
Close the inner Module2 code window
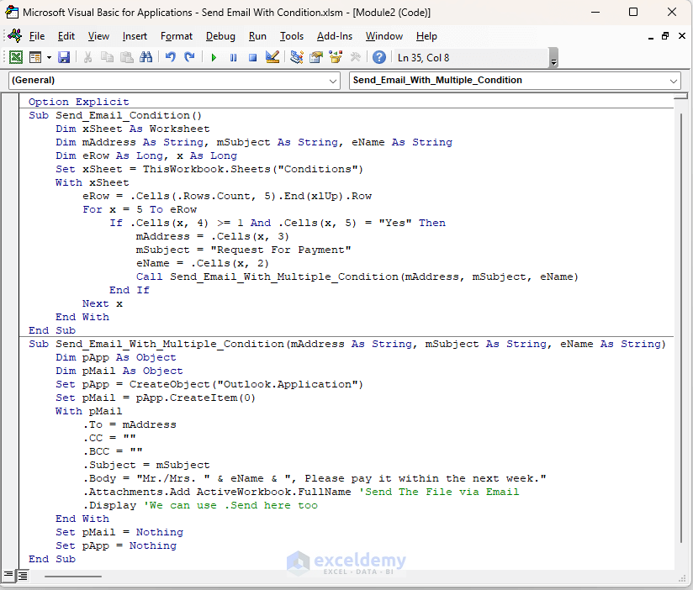click(681, 36)
